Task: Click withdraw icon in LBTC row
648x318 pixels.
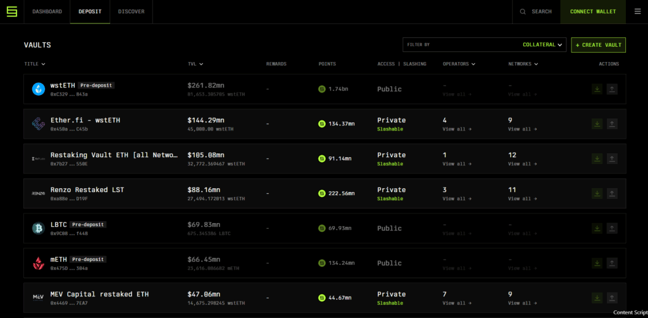Action: tap(612, 228)
